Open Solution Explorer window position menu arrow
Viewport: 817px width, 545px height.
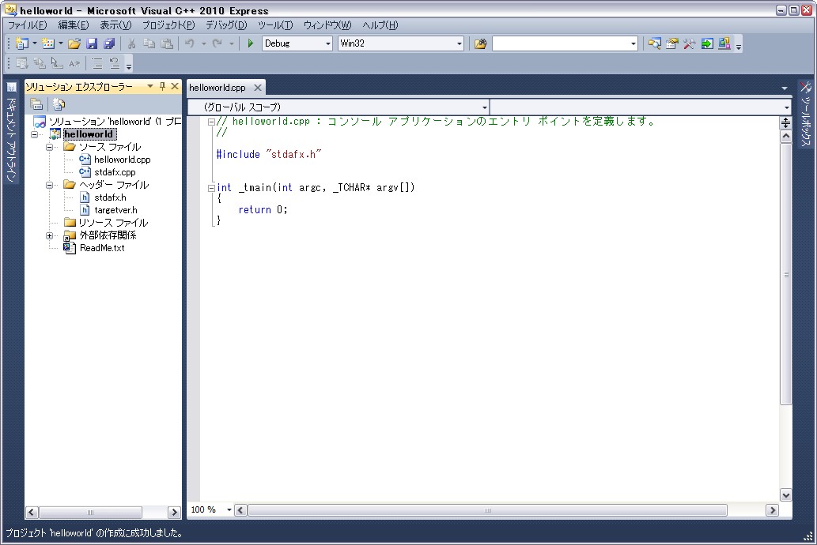pyautogui.click(x=150, y=86)
